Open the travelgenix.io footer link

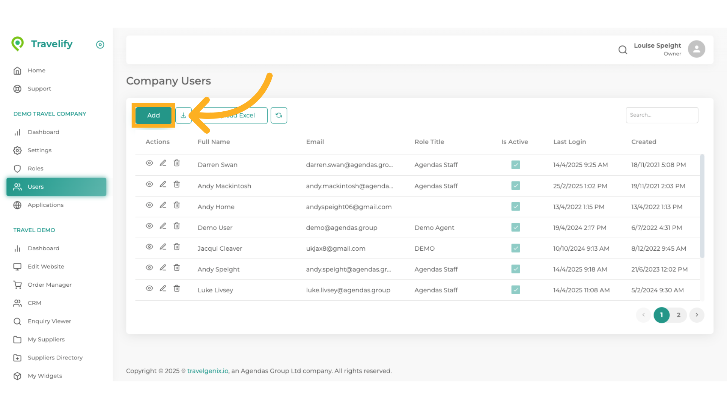click(x=207, y=371)
